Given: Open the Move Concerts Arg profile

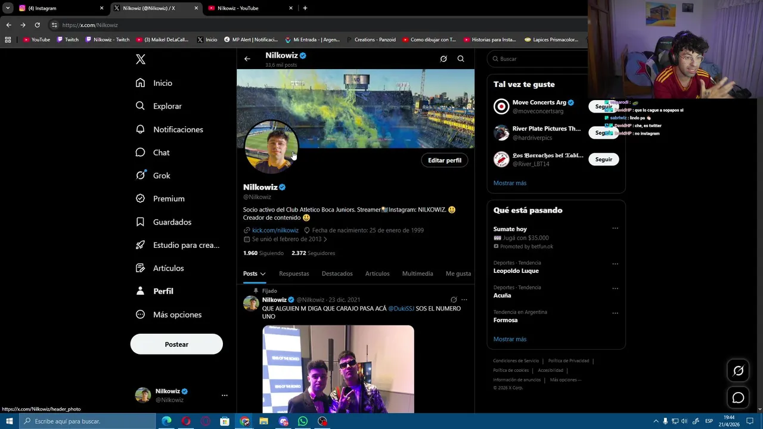Looking at the screenshot, I should [539, 102].
